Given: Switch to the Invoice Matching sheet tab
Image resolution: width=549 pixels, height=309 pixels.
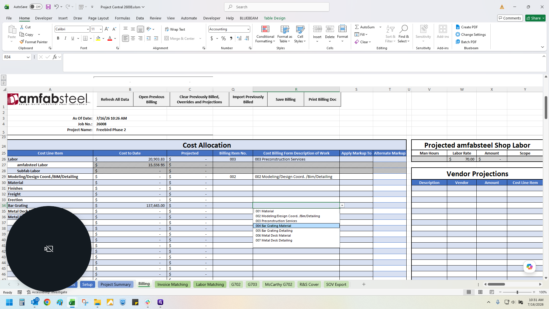Looking at the screenshot, I should tap(172, 284).
